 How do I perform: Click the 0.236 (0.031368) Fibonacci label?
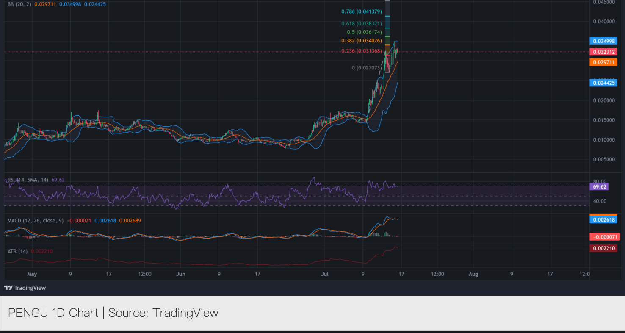[x=362, y=51]
